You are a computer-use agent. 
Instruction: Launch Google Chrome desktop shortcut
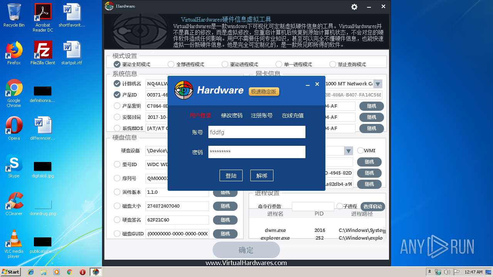coord(14,93)
